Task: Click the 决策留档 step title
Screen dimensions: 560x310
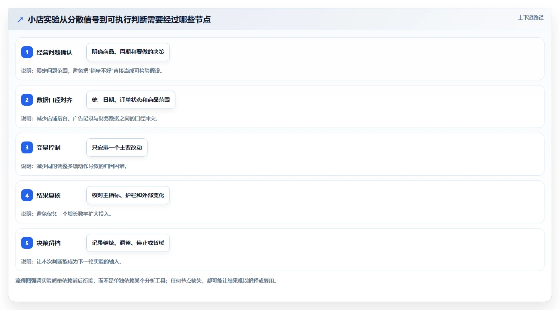Action: 49,243
